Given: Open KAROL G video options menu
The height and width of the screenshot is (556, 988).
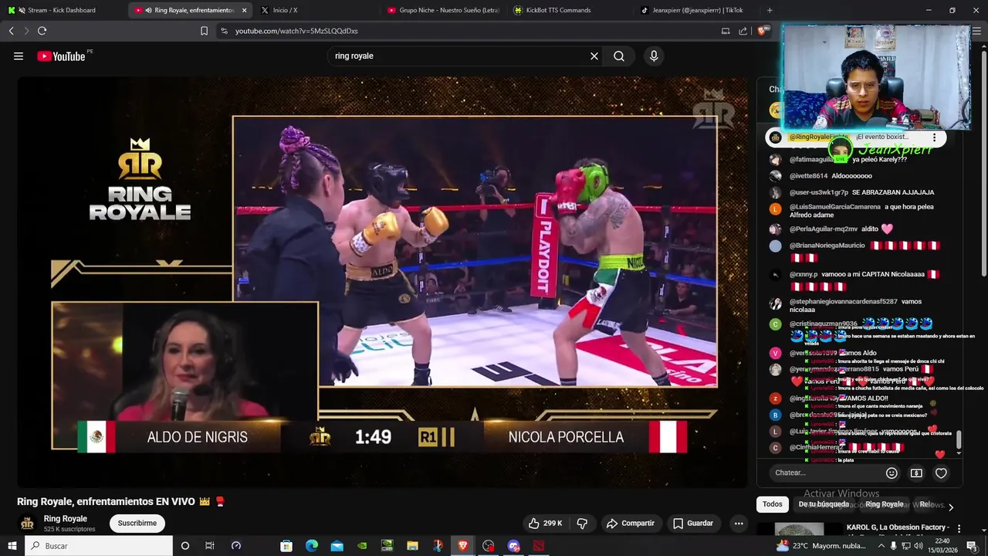Looking at the screenshot, I should [x=959, y=529].
